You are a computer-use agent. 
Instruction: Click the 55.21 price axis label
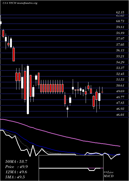point(120,56)
